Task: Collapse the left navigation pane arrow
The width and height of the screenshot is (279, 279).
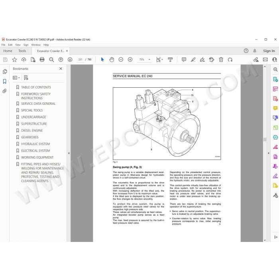Action: coord(69,153)
